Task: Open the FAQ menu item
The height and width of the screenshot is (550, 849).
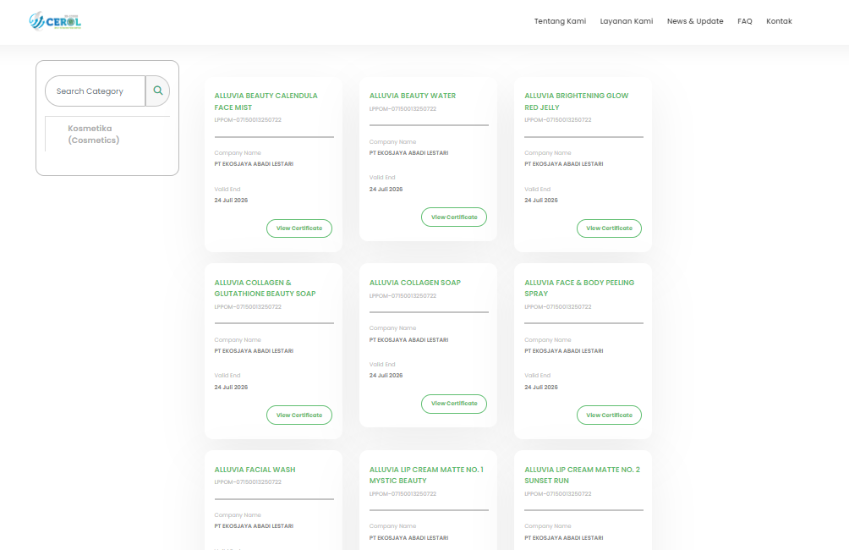Action: (744, 21)
